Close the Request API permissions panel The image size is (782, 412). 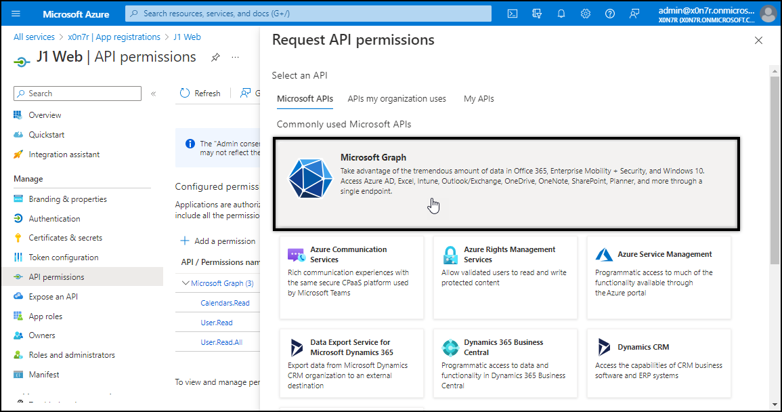click(758, 41)
